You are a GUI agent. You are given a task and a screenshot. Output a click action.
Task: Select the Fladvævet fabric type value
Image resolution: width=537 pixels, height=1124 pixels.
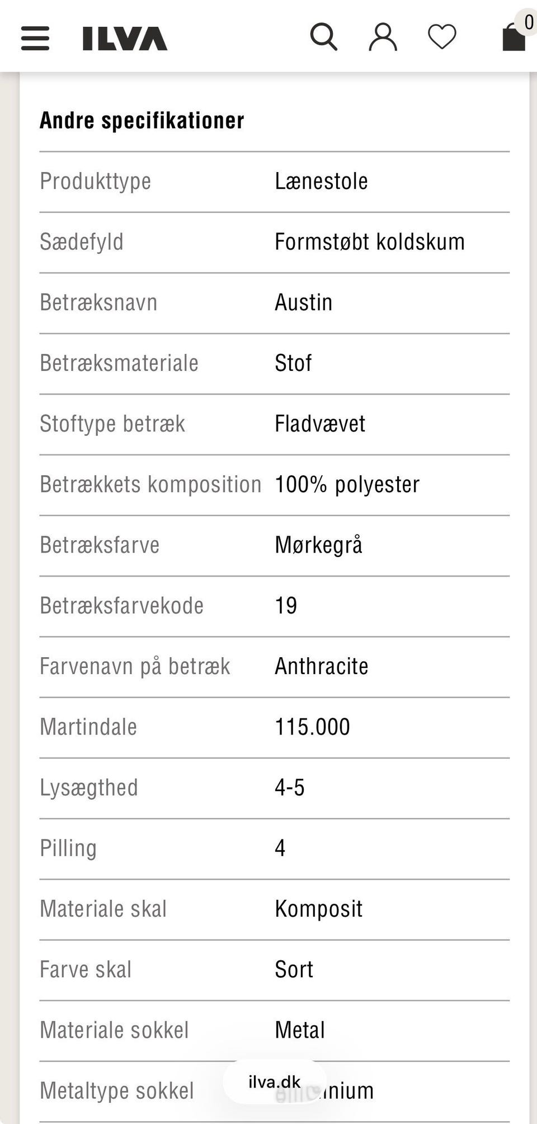click(320, 424)
